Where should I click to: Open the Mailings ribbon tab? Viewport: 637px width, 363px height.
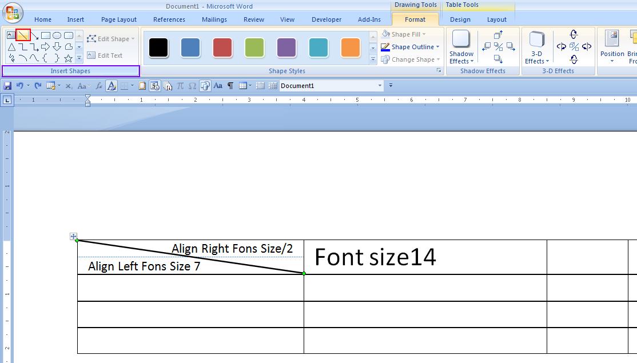214,19
